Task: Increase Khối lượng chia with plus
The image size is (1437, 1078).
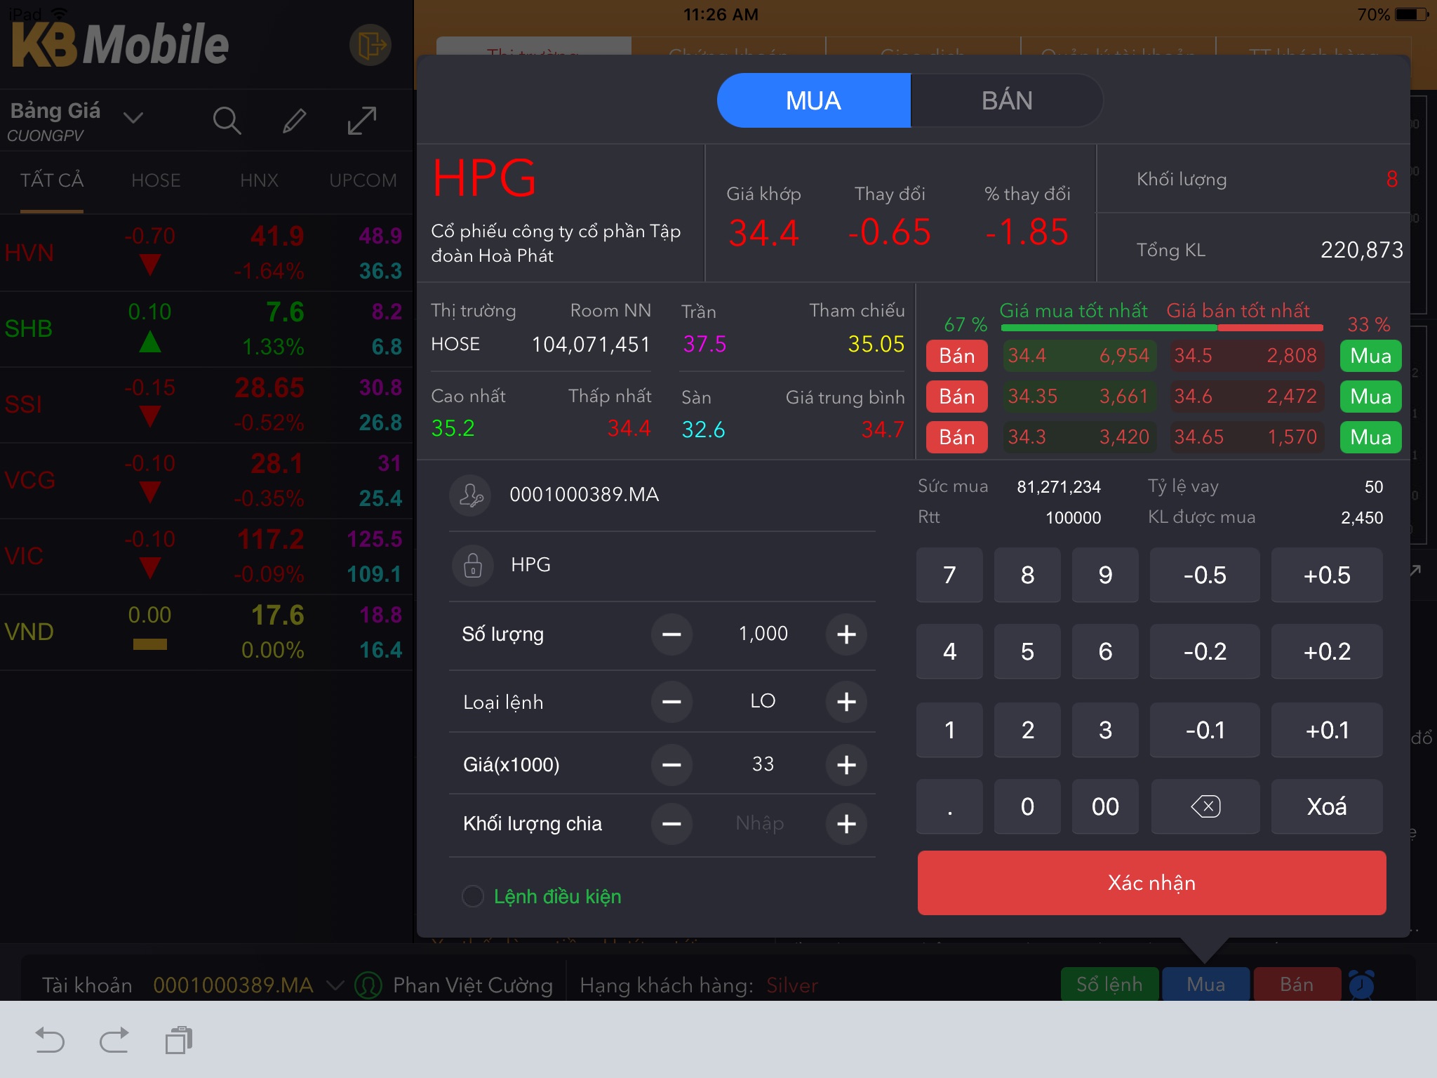Action: pos(846,824)
